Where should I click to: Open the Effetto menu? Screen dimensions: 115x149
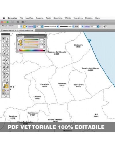pos(68,18)
